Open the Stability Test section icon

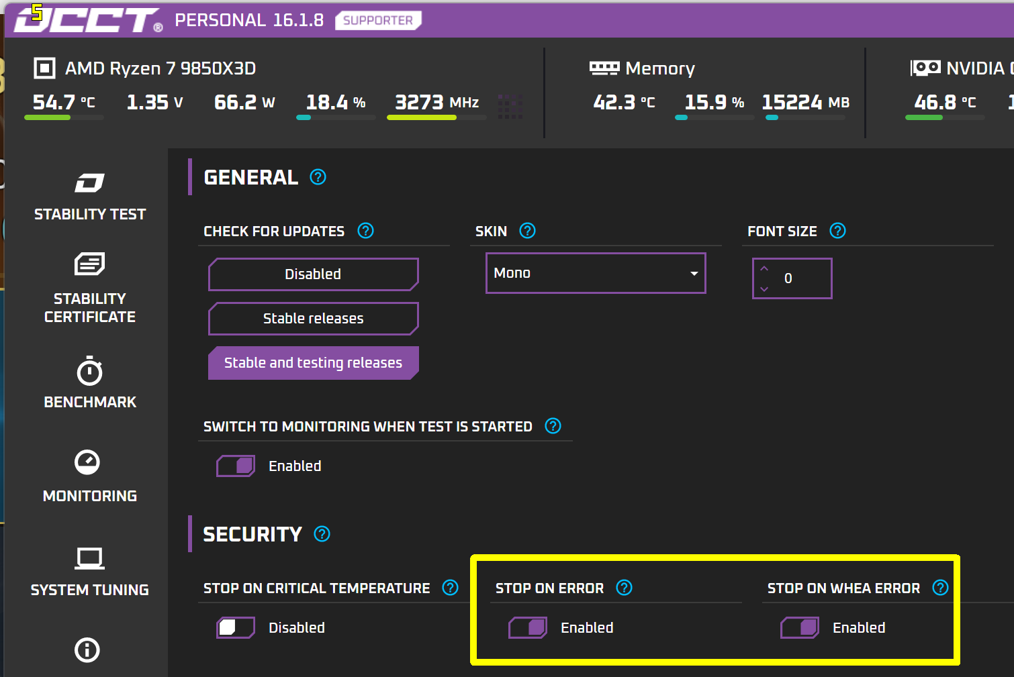[89, 183]
